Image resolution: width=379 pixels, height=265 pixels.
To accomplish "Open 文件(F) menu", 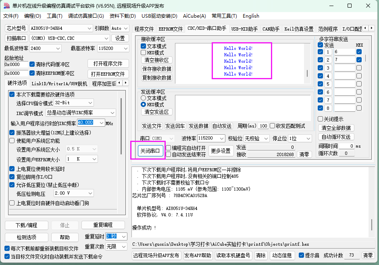I will [10, 16].
